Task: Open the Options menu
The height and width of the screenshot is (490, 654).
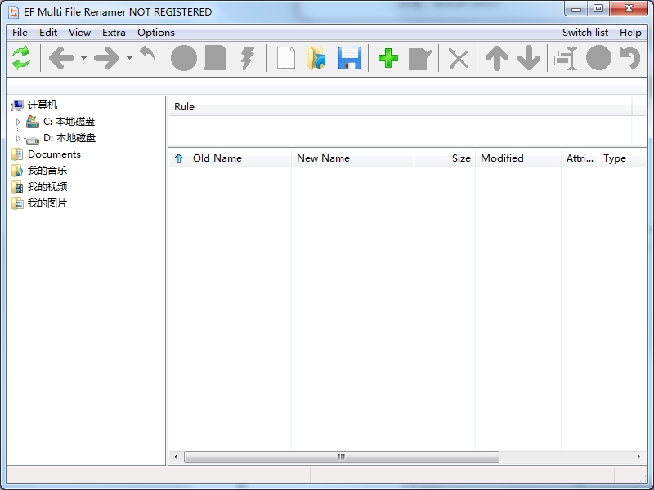Action: tap(155, 33)
